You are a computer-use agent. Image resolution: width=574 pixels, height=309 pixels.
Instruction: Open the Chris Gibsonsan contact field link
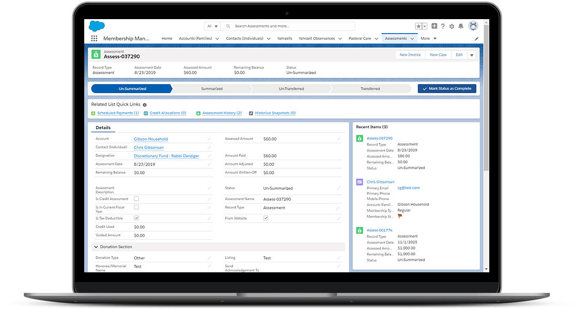(x=149, y=148)
